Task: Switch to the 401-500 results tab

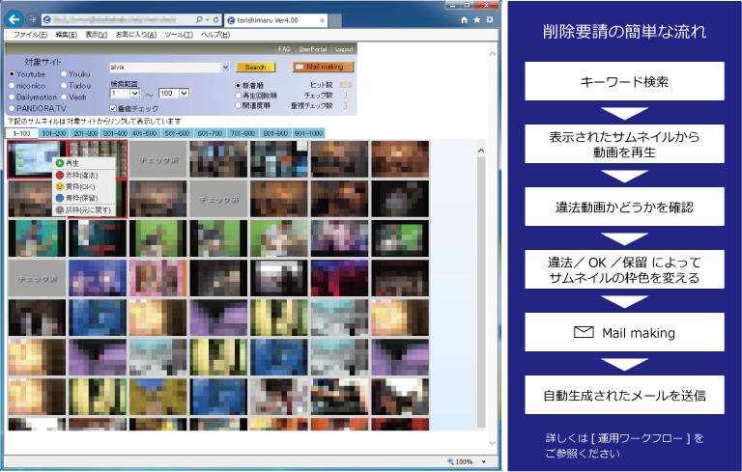Action: click(145, 133)
